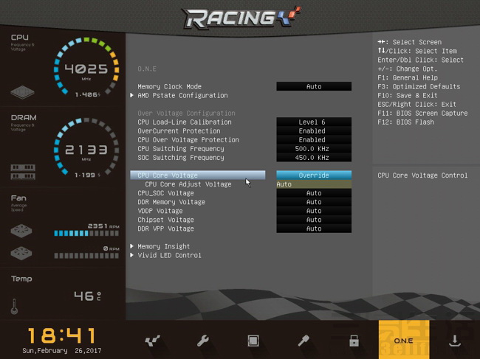Click the Racing logo at the top
Screen dimensions: 480x359
tap(241, 18)
